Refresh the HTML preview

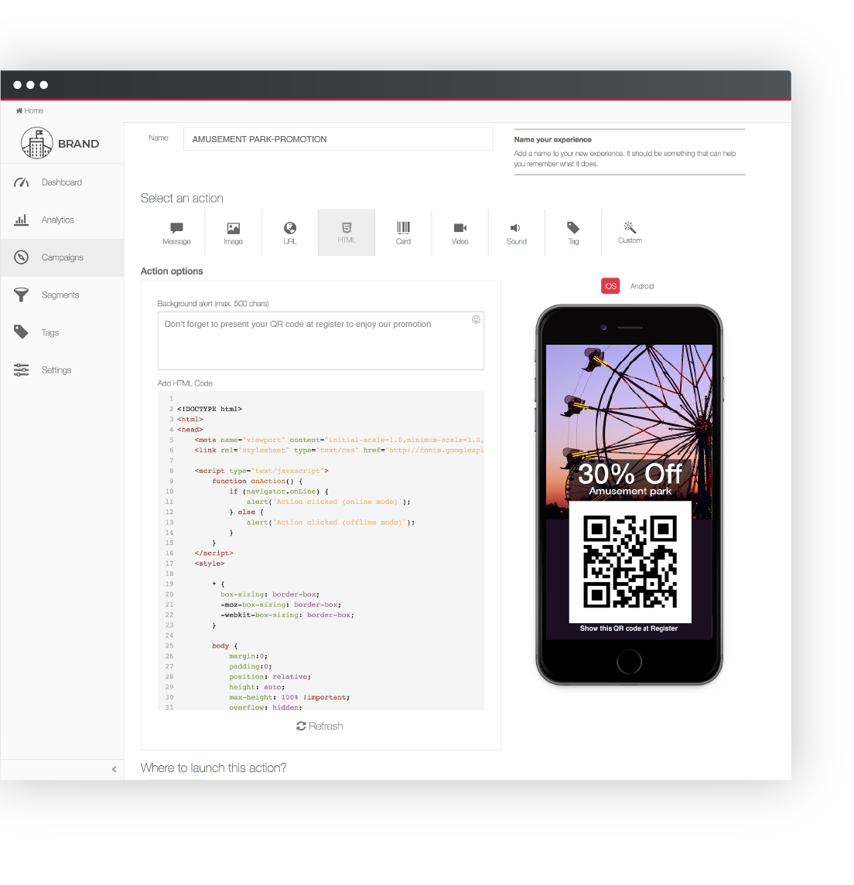319,726
